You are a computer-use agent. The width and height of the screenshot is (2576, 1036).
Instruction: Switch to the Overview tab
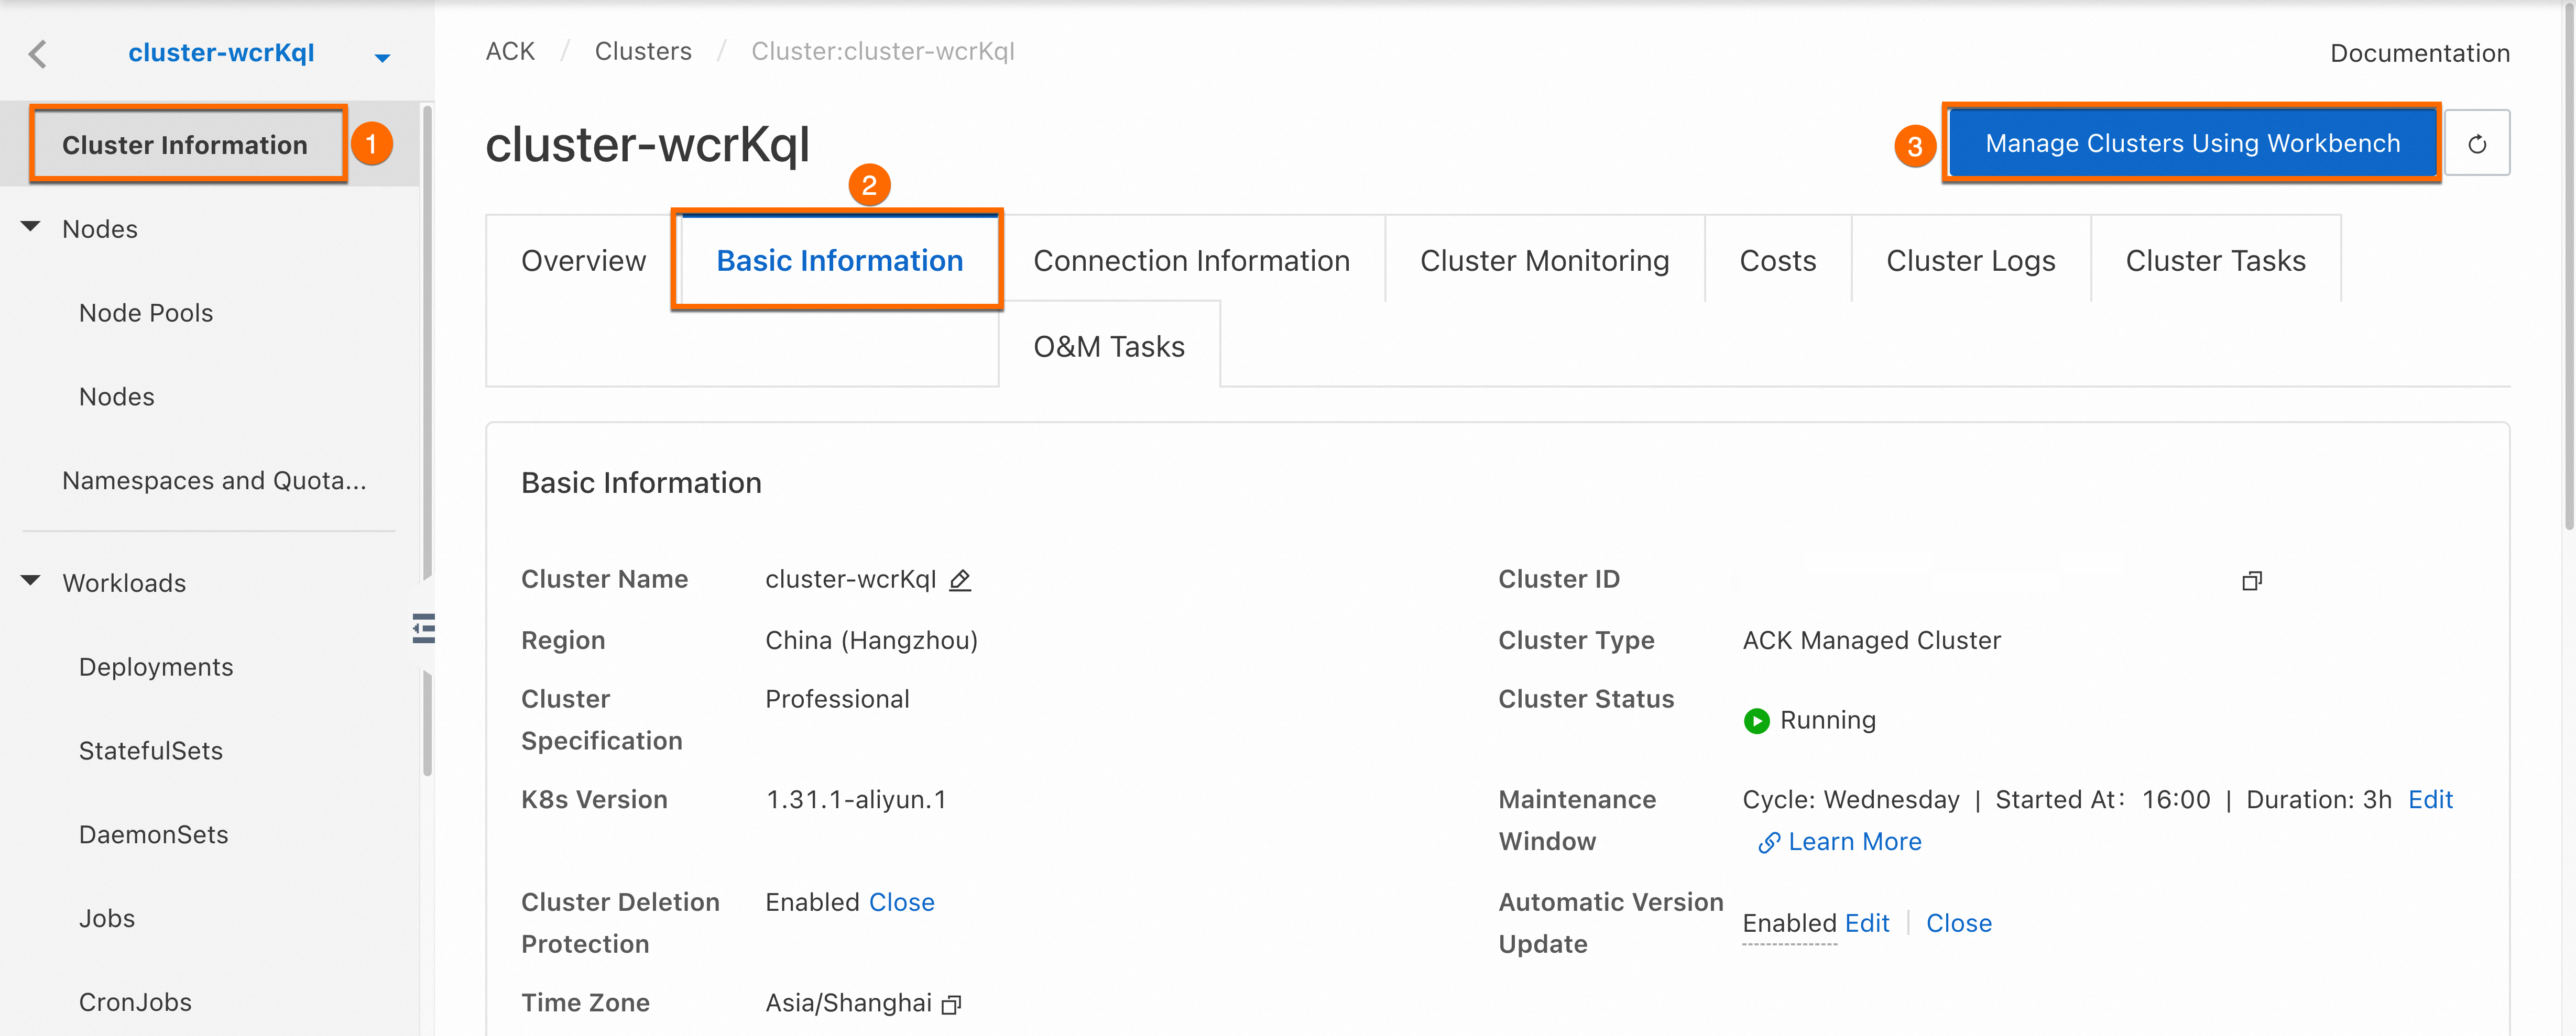point(584,261)
